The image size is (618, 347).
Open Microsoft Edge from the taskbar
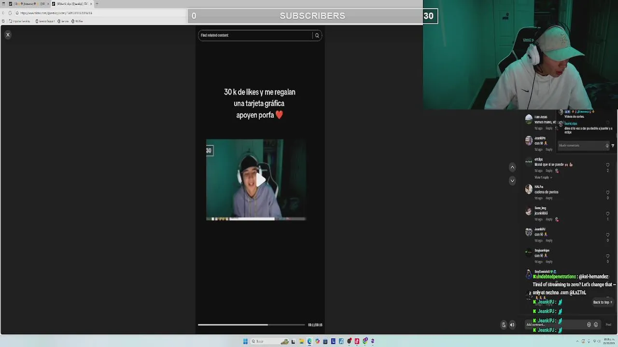click(x=309, y=341)
